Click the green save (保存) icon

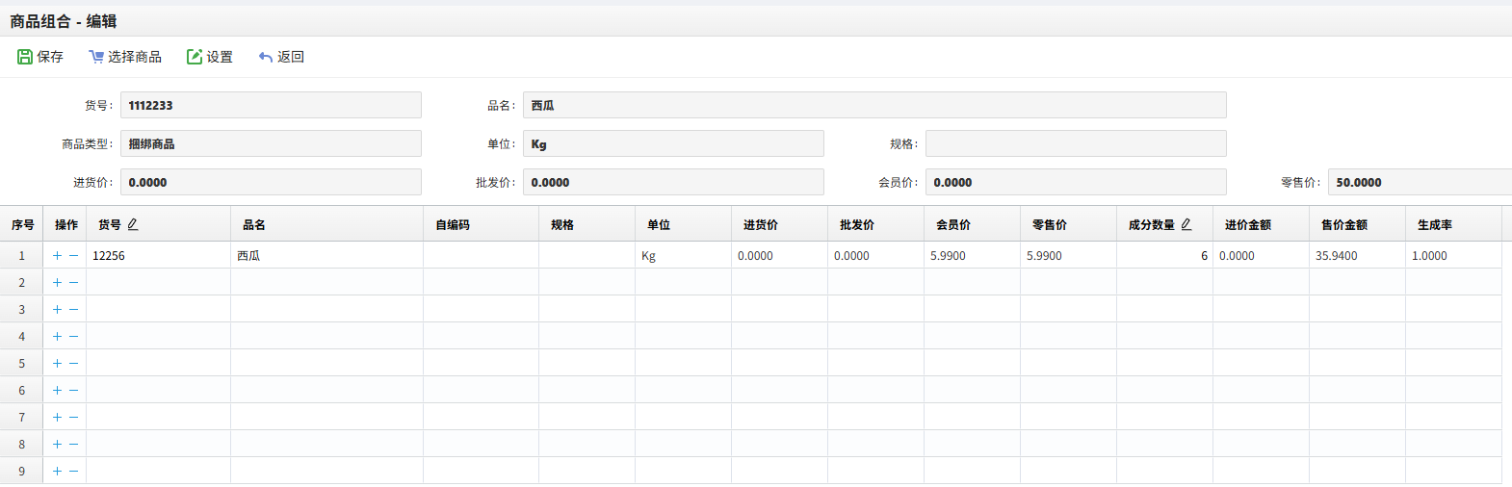tap(25, 57)
